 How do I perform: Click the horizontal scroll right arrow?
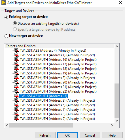(112, 125)
